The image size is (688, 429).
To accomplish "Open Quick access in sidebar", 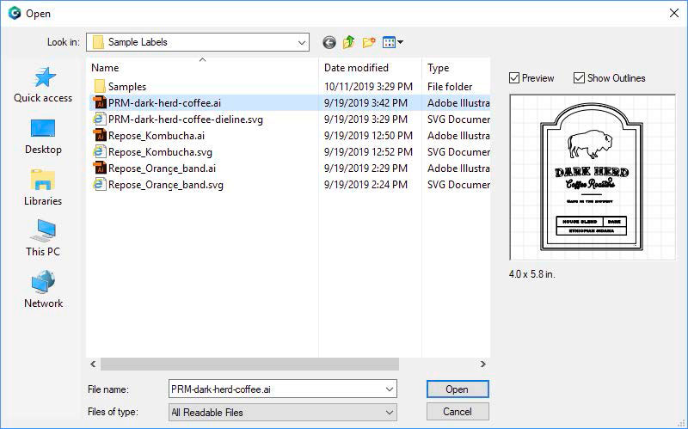I will 43,85.
